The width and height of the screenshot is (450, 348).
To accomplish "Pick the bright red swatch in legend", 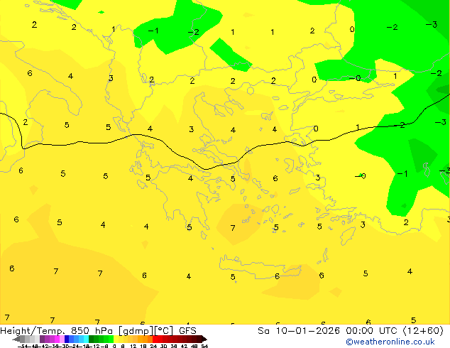I will point(155,339).
